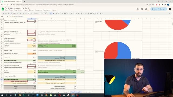
Task: Check cloud save status icon
Action: [28, 8]
